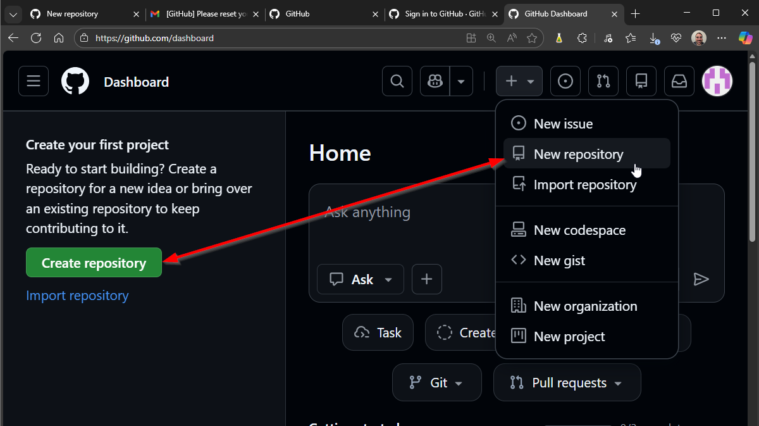Toggle the plus Create new dropdown
The height and width of the screenshot is (426, 759).
click(519, 81)
